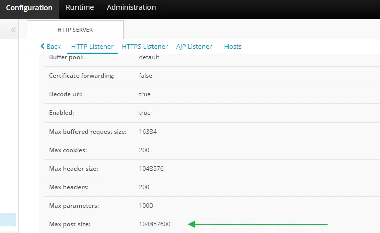The image size is (380, 233).
Task: Click the Certificate forwarding value false
Action: (x=145, y=76)
